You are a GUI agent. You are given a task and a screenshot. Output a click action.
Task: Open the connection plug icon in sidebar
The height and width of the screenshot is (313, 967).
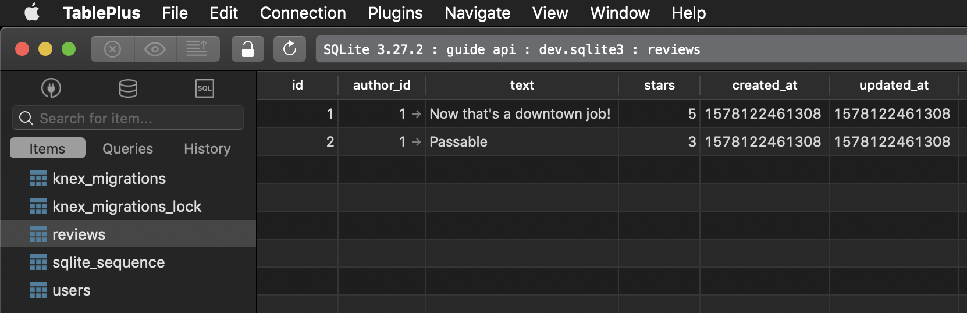pyautogui.click(x=51, y=88)
